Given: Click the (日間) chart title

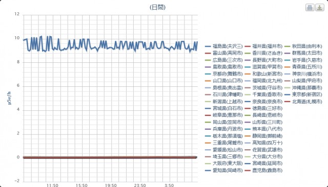Looking at the screenshot, I should (x=157, y=7).
